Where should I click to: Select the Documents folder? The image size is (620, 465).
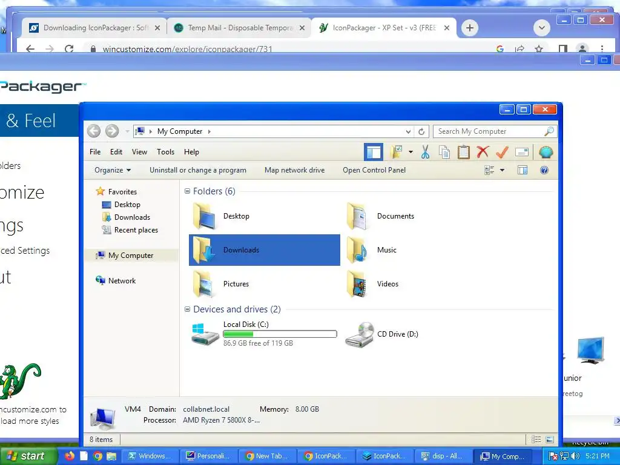(x=380, y=216)
